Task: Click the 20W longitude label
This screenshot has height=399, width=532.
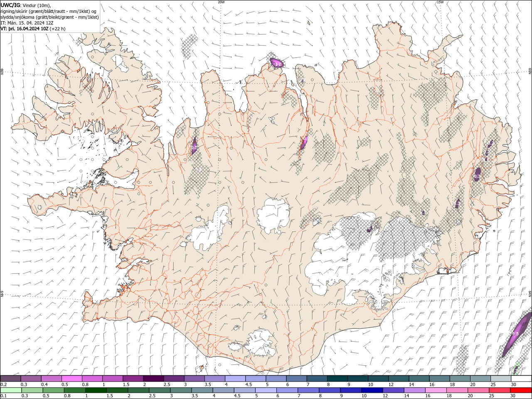Action: coord(221,2)
